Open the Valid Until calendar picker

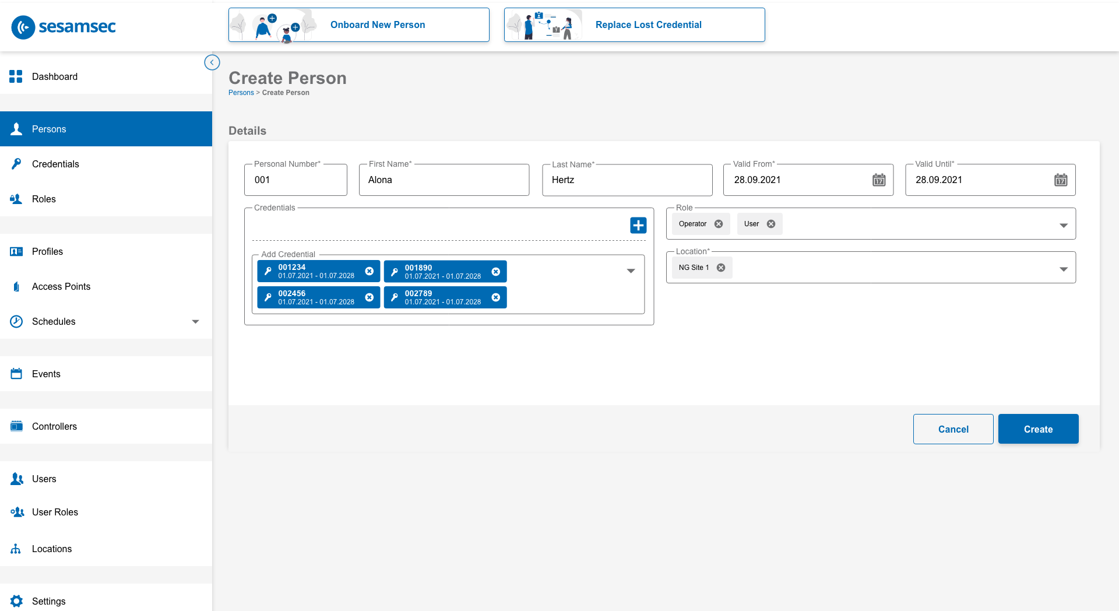tap(1060, 180)
